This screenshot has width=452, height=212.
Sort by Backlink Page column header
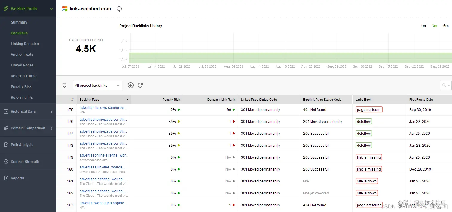tap(103, 100)
